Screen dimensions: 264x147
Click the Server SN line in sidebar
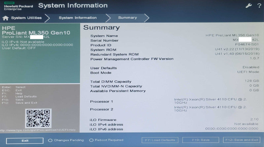tap(26, 37)
